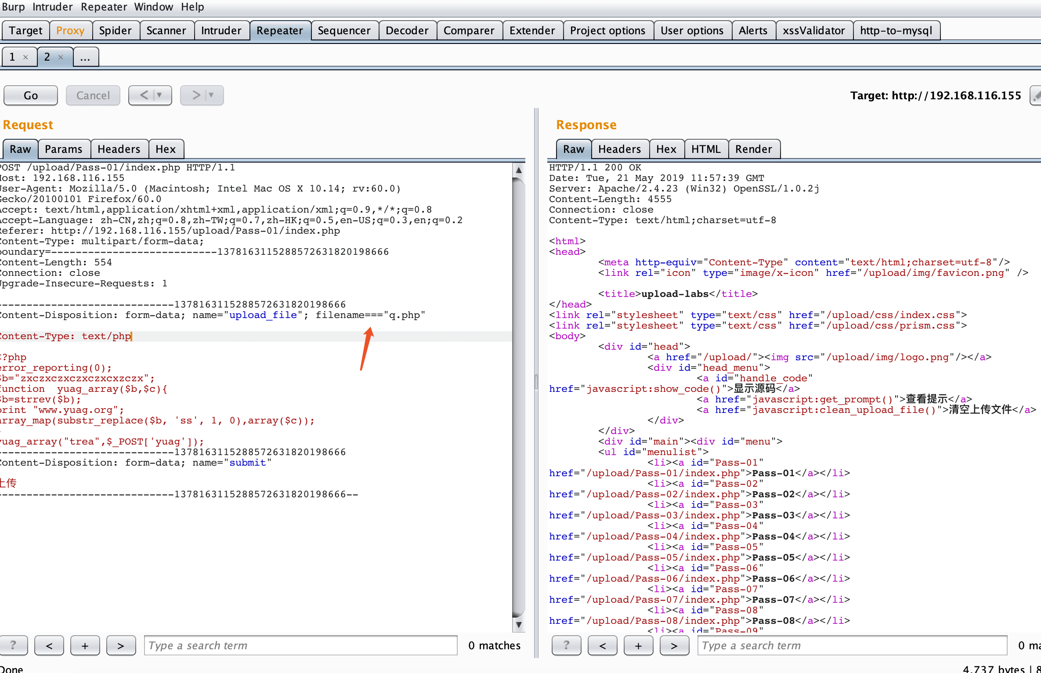
Task: Jump to the previous response search match
Action: pos(603,645)
